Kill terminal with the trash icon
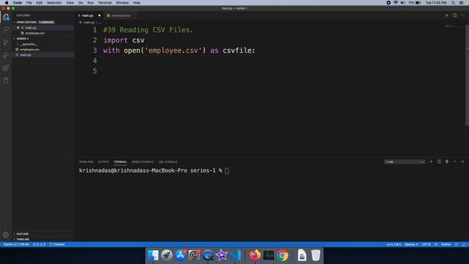This screenshot has width=469, height=264. (x=447, y=161)
